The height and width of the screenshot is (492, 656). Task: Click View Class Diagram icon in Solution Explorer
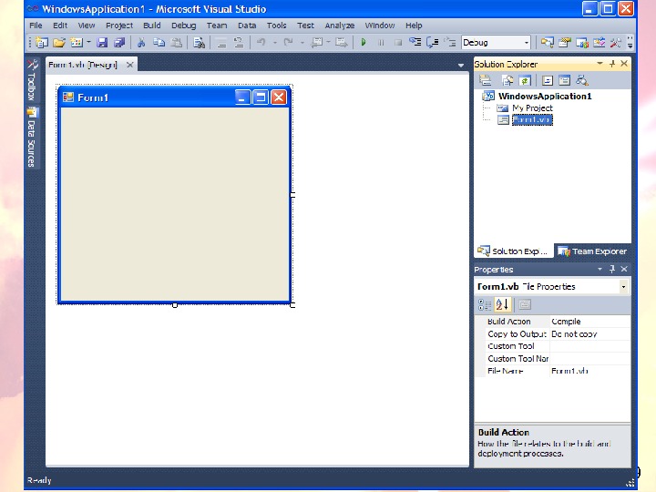582,80
